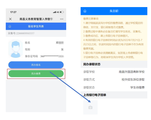Viewport: 151px width, 120px height.
Task: Tap the 报名学生列表 header title
Action: 36,26
